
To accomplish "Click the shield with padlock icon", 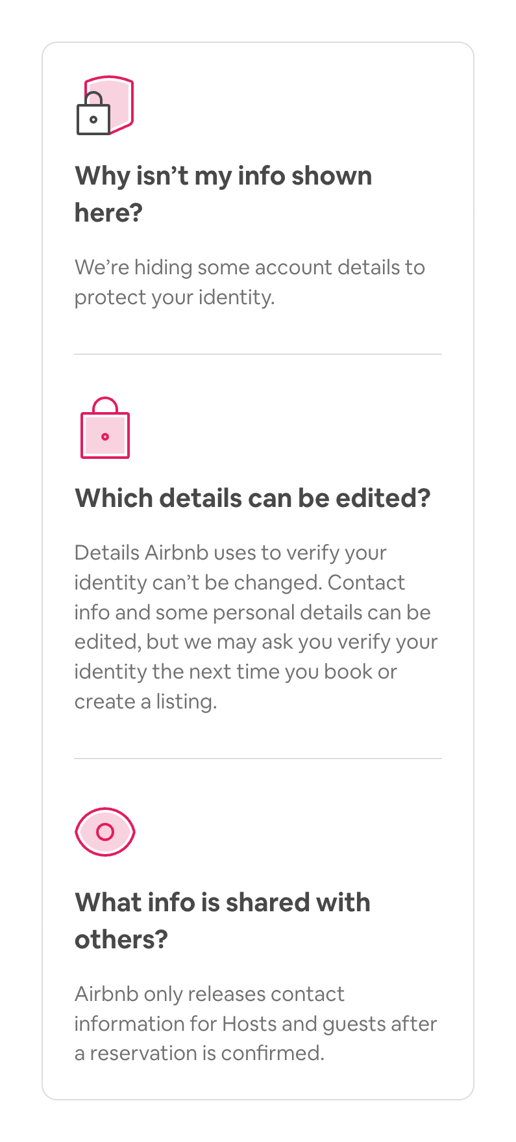I will 104,105.
